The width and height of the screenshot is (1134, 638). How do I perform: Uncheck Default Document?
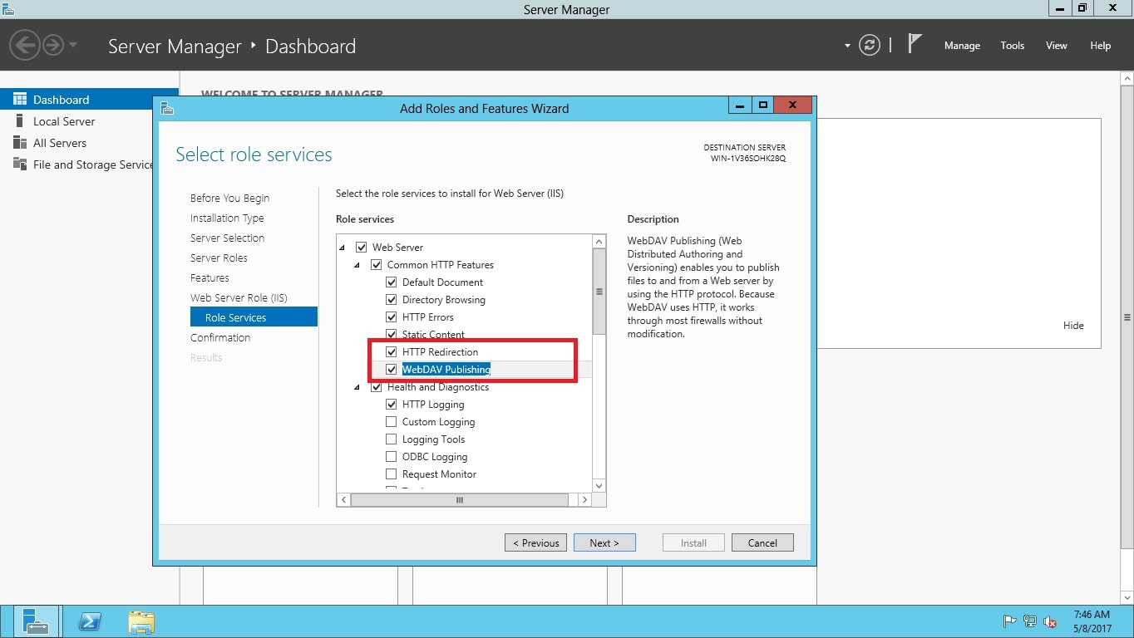(391, 282)
